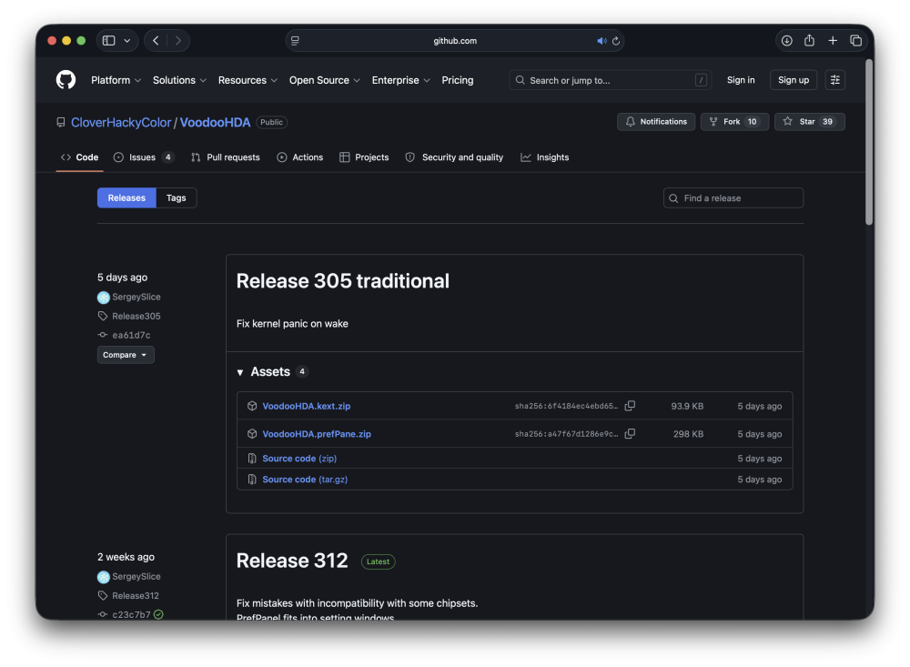910x667 pixels.
Task: Copy sha256 hash for VoodooHDA.prefPane.zip
Action: point(630,434)
